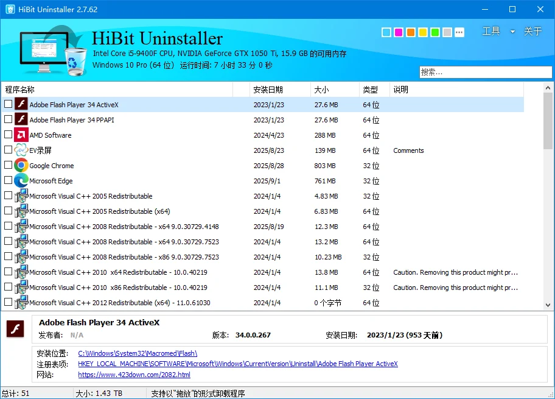
Task: Click the Visual C++ 2005 Redistributable (x64) icon
Action: [x=21, y=211]
